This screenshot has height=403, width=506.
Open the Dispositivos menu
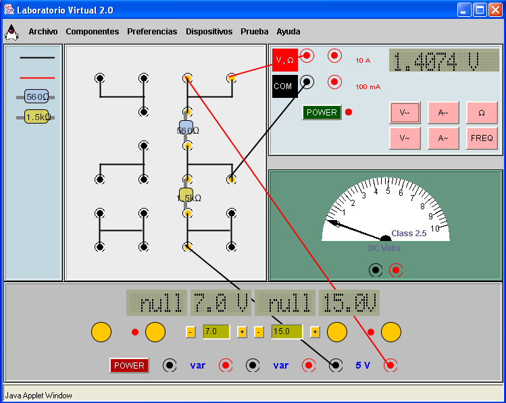click(209, 32)
